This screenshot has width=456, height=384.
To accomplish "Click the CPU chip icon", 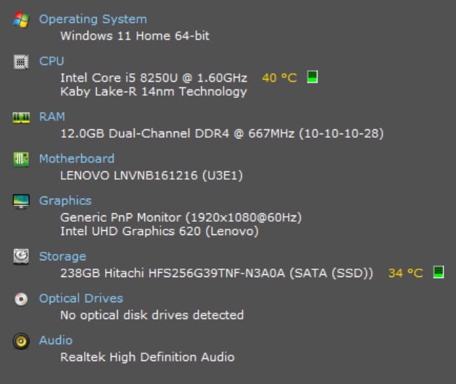I will (21, 62).
